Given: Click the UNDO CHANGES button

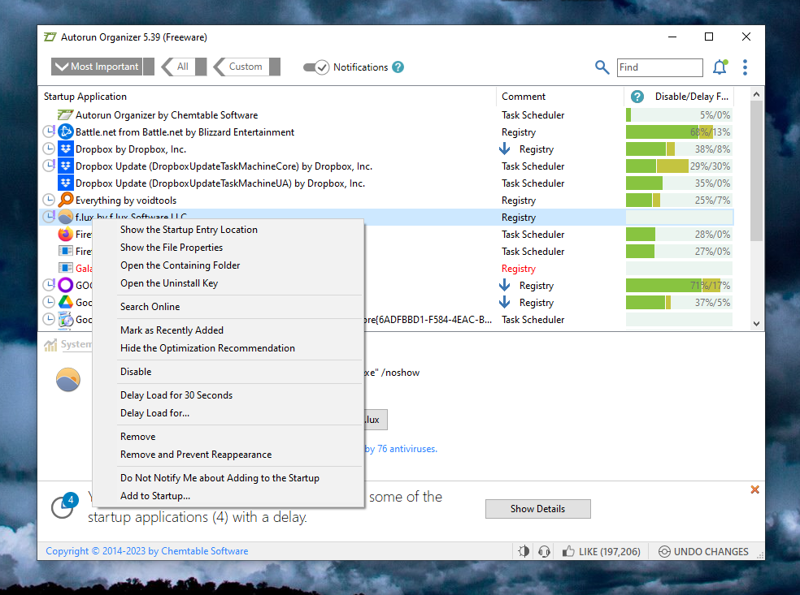Looking at the screenshot, I should [x=703, y=551].
